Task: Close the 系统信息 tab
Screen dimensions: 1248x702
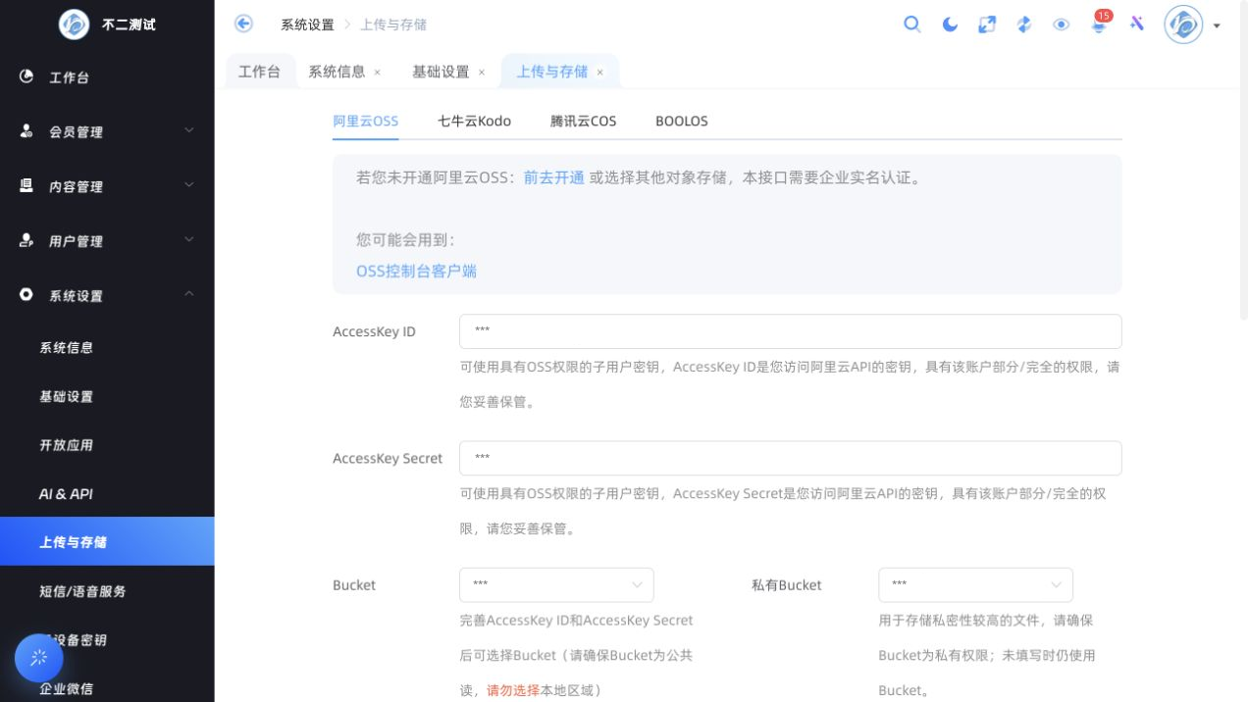Action: click(378, 73)
